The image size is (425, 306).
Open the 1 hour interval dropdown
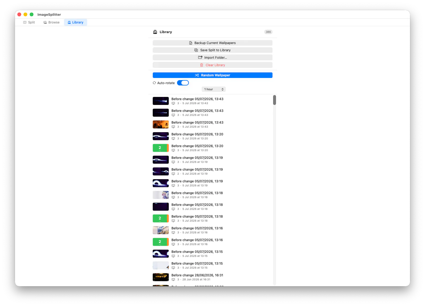pos(214,89)
